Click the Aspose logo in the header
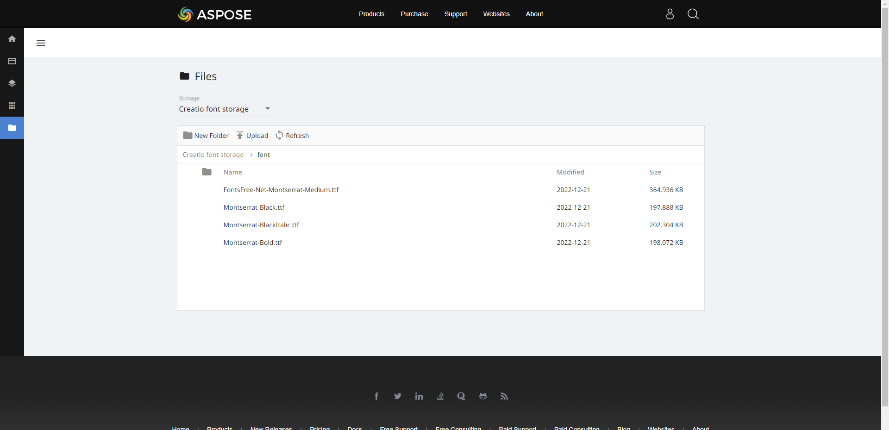 pos(214,14)
